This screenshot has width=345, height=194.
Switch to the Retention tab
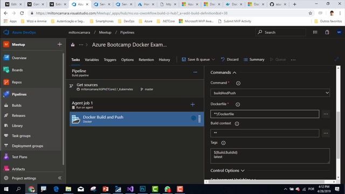[x=146, y=60]
